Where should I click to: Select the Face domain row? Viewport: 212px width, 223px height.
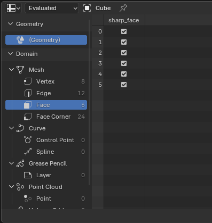tap(46, 105)
